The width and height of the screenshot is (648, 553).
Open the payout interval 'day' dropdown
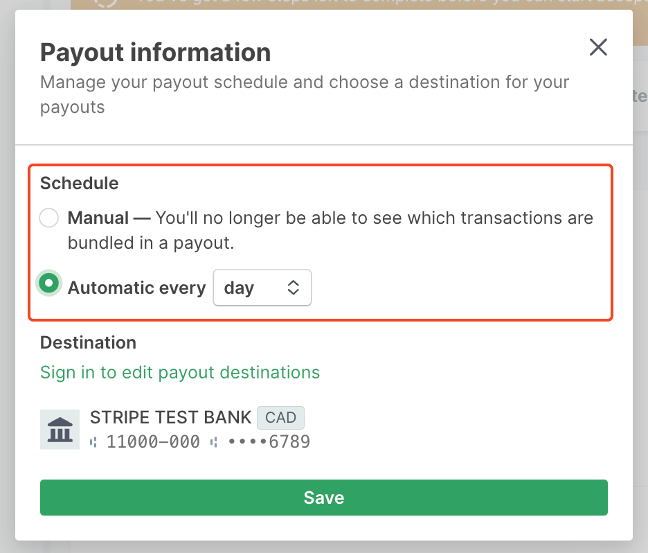262,288
